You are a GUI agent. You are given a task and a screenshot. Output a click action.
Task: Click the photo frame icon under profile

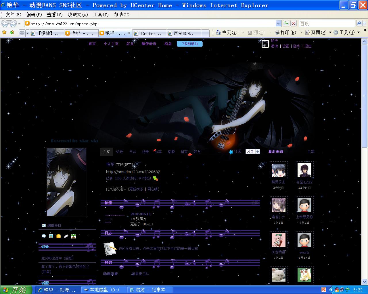point(51,236)
